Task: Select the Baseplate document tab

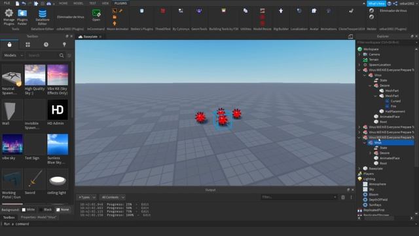Action: tap(90, 37)
